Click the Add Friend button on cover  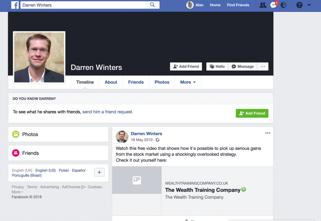[186, 66]
